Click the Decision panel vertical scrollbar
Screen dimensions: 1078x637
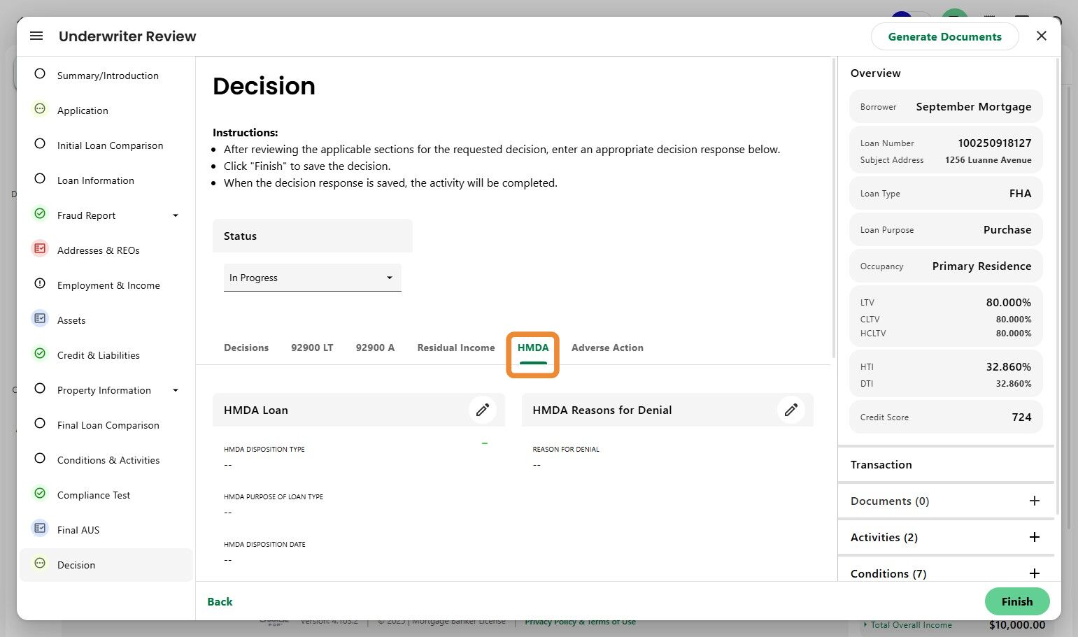pos(833,210)
